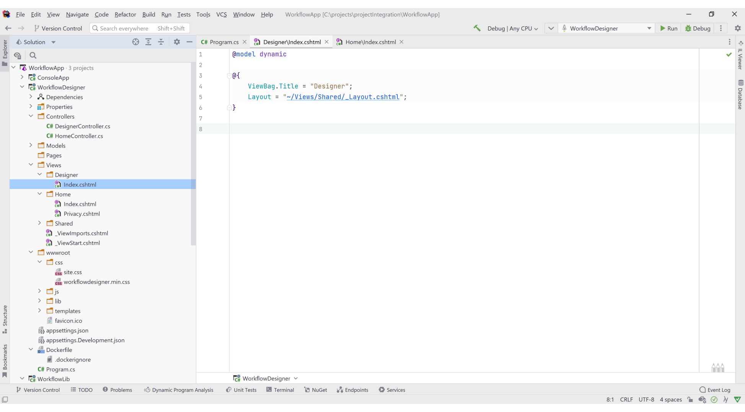The height and width of the screenshot is (412, 745).
Task: Click magnifier search in Solution explorer
Action: [33, 55]
